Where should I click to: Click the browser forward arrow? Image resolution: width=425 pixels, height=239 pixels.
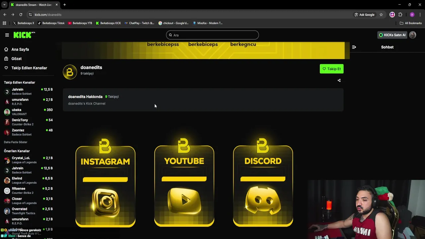point(13,15)
